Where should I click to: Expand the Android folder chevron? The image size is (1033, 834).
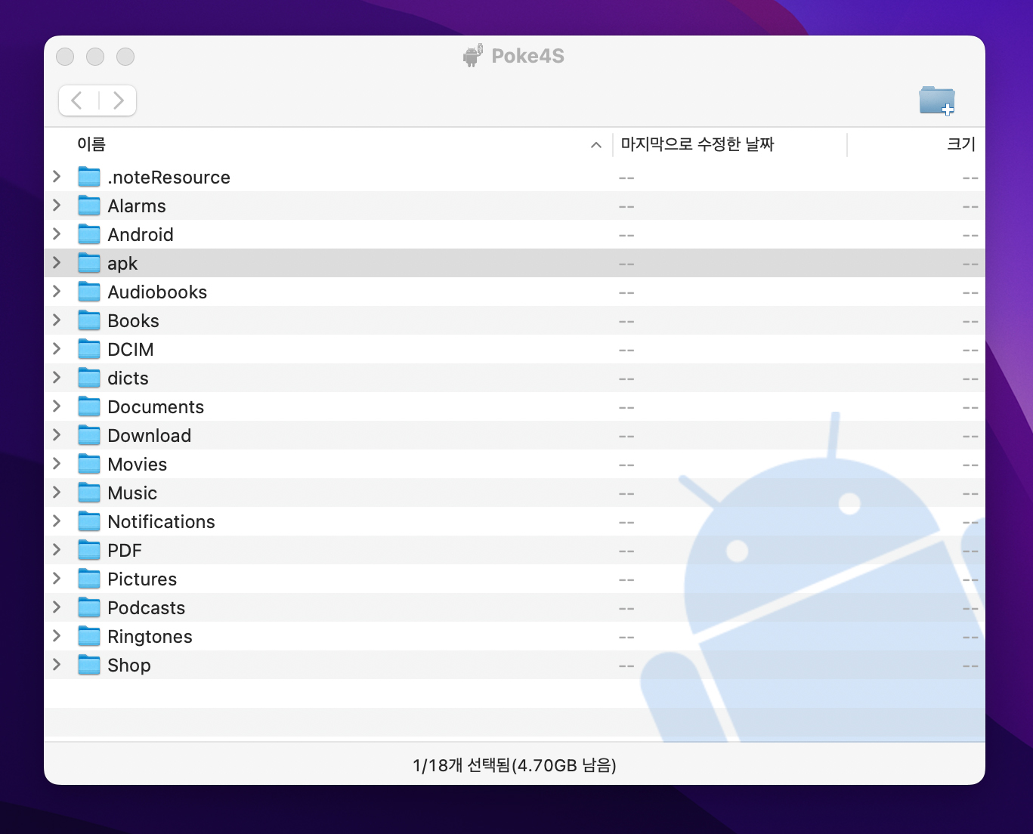coord(57,233)
